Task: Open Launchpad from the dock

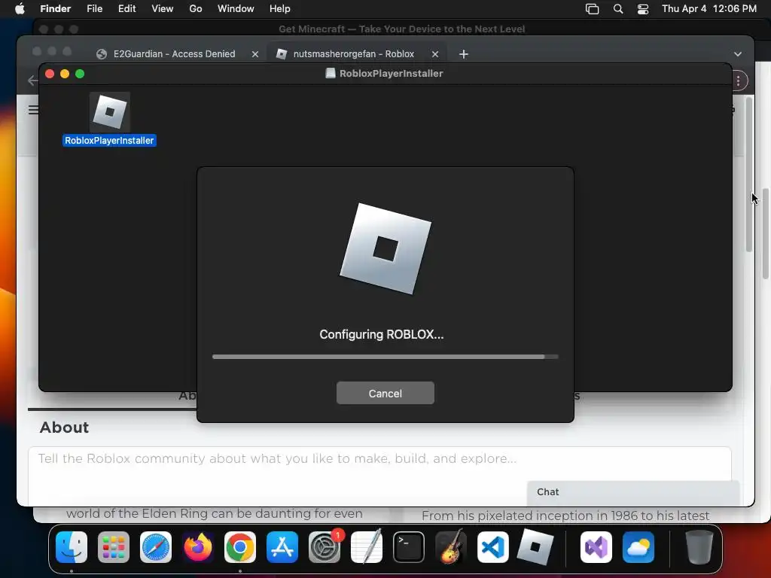Action: click(114, 547)
